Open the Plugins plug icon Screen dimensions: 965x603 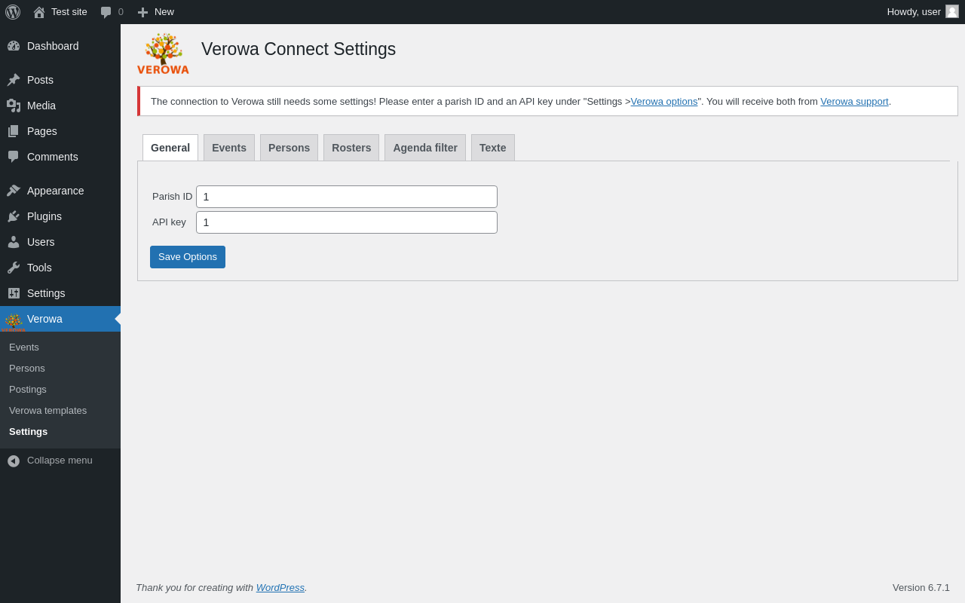pos(14,216)
